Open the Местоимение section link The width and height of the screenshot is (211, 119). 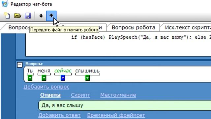118,95
